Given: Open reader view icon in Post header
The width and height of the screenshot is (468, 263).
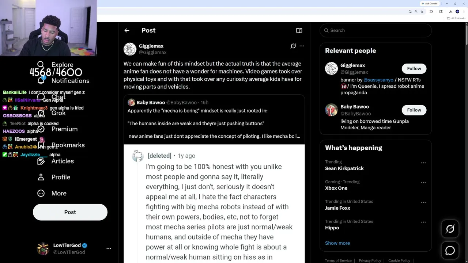Looking at the screenshot, I should pos(299,30).
